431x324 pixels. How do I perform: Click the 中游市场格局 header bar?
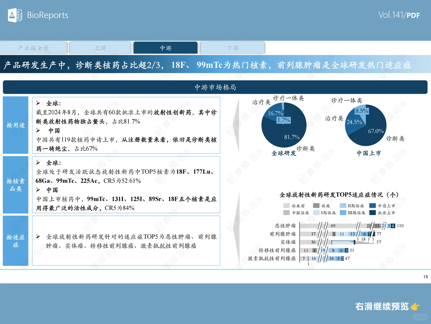215,87
